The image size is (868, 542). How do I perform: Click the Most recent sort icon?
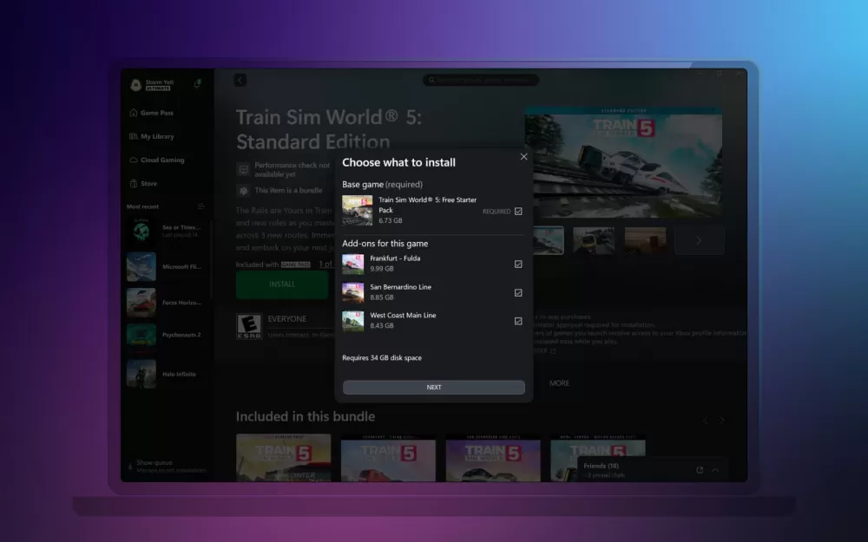tap(201, 206)
